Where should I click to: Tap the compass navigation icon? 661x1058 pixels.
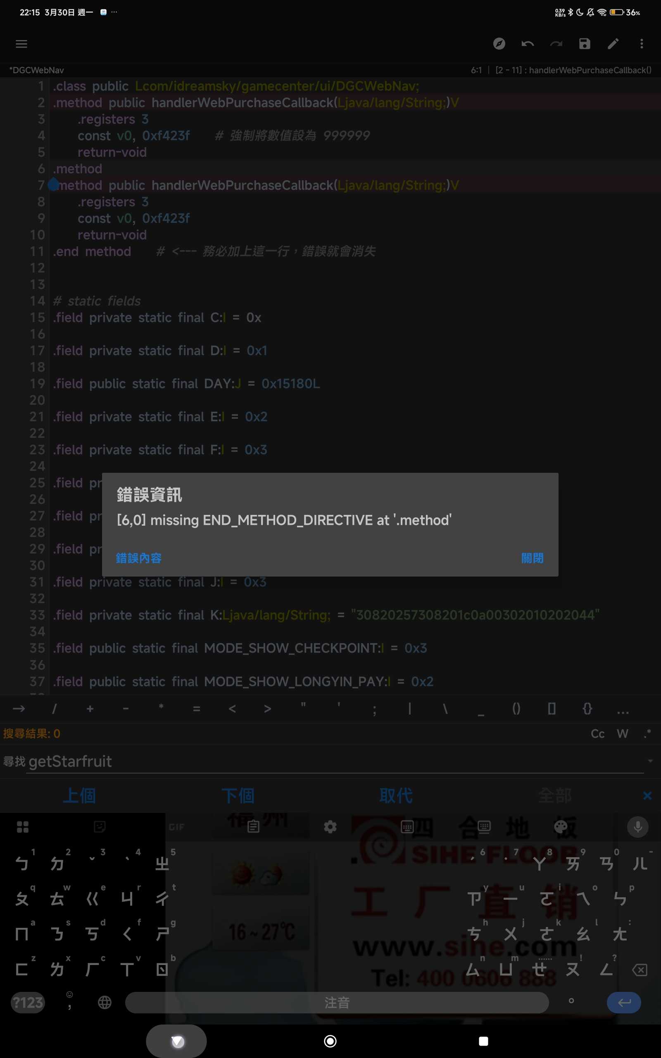[499, 44]
